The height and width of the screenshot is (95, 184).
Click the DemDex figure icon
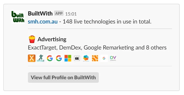(x=41, y=58)
